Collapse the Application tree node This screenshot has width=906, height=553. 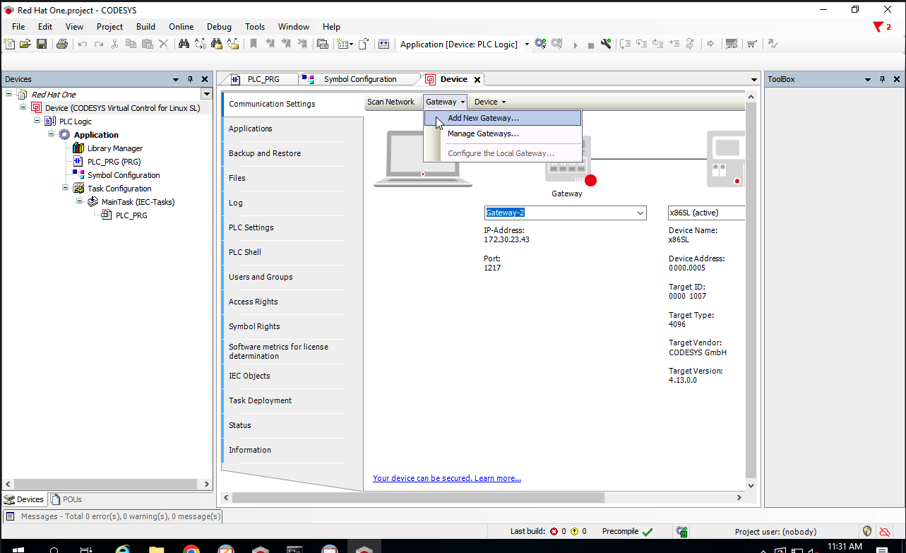(x=51, y=134)
